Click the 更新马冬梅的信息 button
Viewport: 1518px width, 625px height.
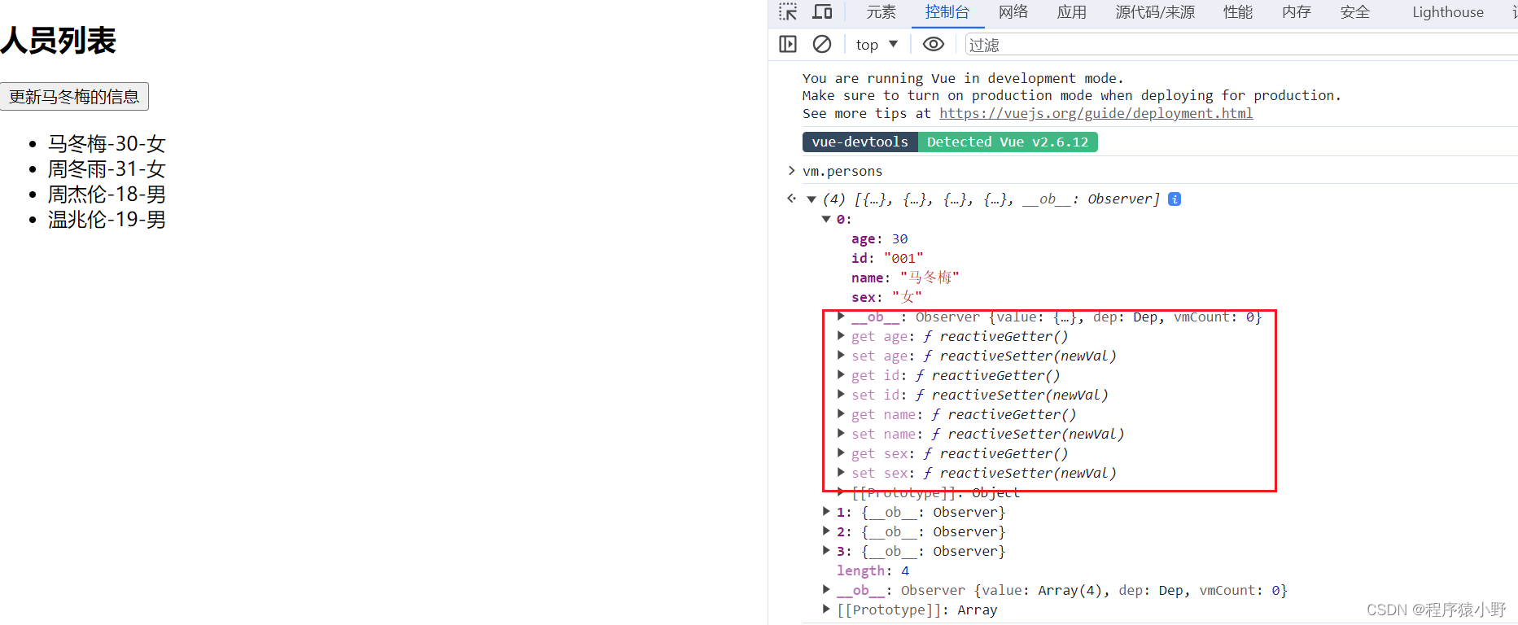[74, 97]
